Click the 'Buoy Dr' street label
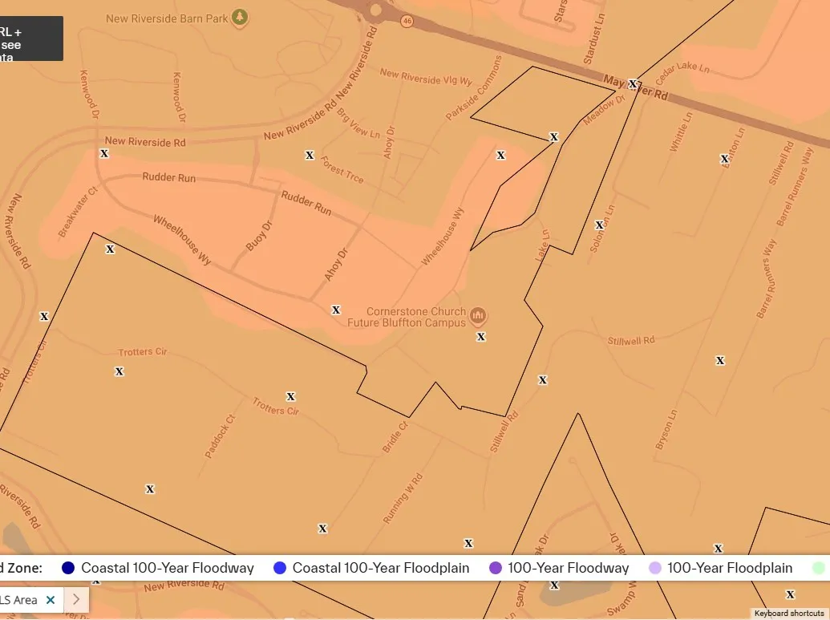Image resolution: width=830 pixels, height=620 pixels. [x=259, y=236]
